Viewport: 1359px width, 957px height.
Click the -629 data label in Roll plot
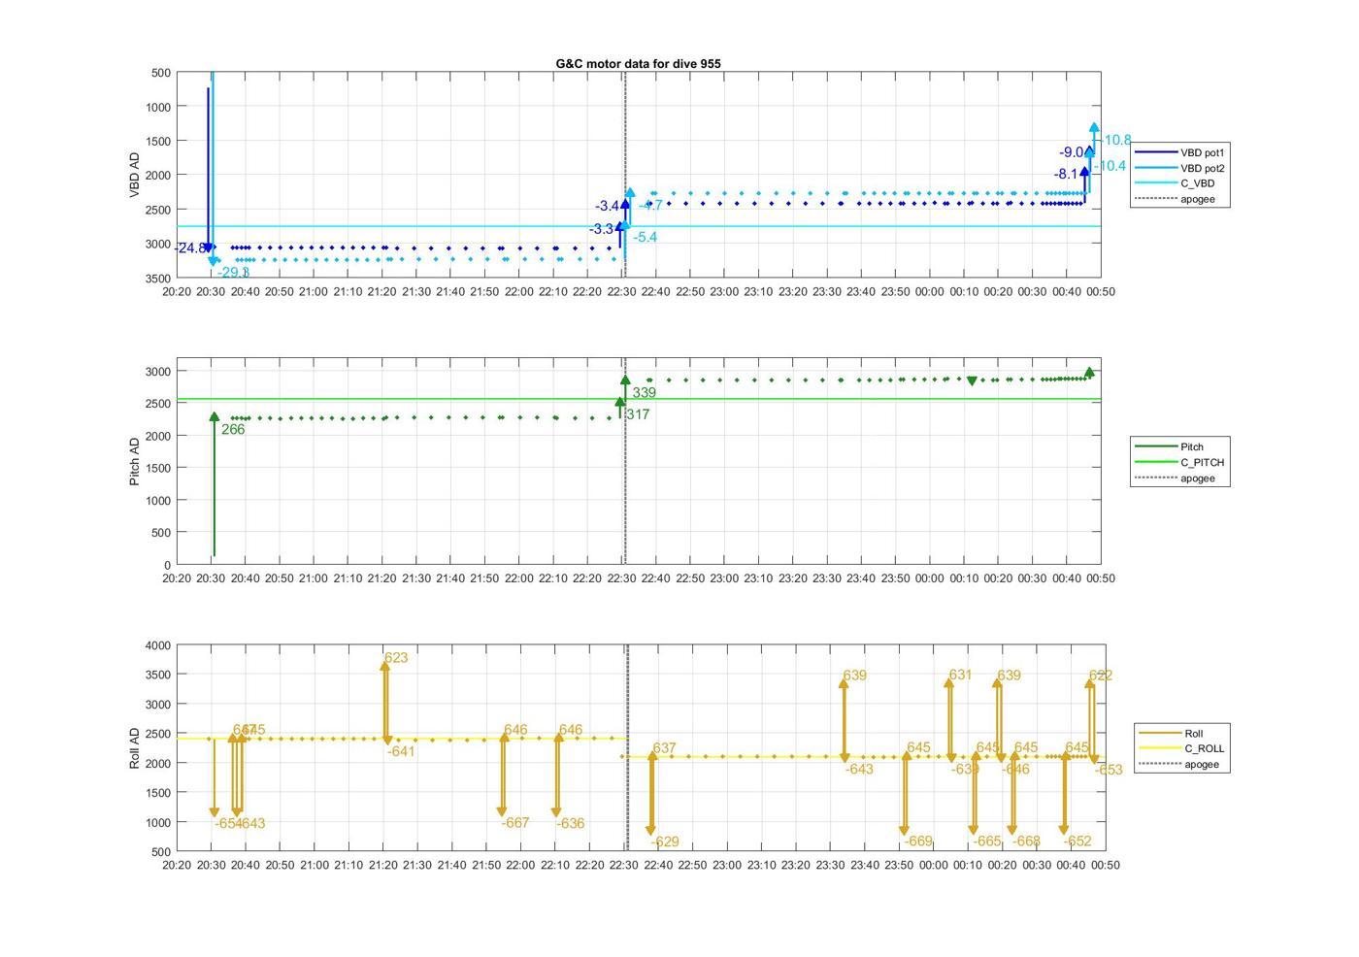click(x=665, y=842)
